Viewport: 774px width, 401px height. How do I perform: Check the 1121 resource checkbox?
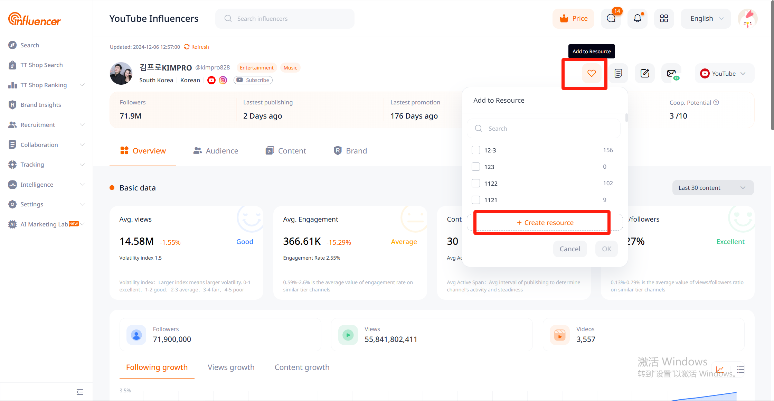476,200
